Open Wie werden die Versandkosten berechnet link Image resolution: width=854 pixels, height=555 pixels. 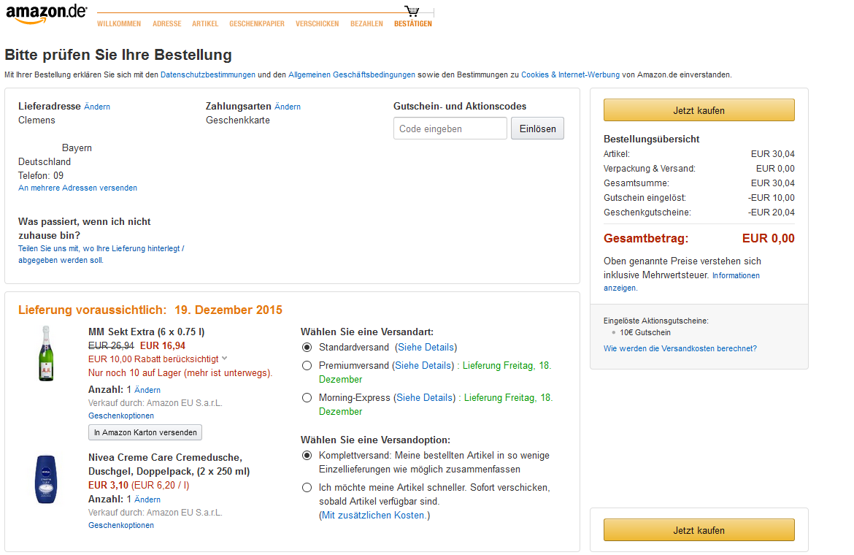coord(680,348)
